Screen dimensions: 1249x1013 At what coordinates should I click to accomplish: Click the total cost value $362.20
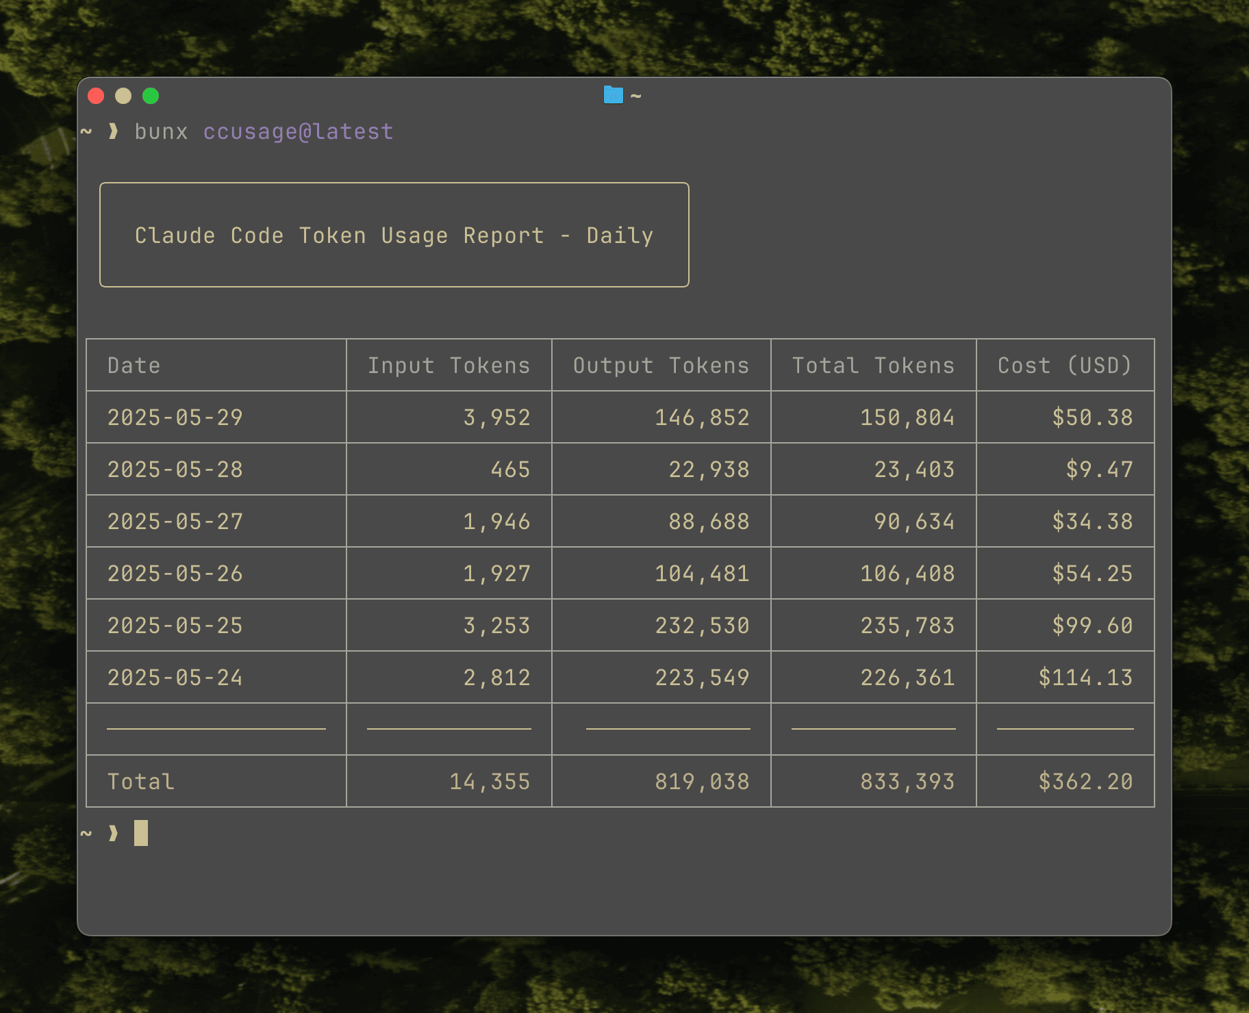(1085, 782)
